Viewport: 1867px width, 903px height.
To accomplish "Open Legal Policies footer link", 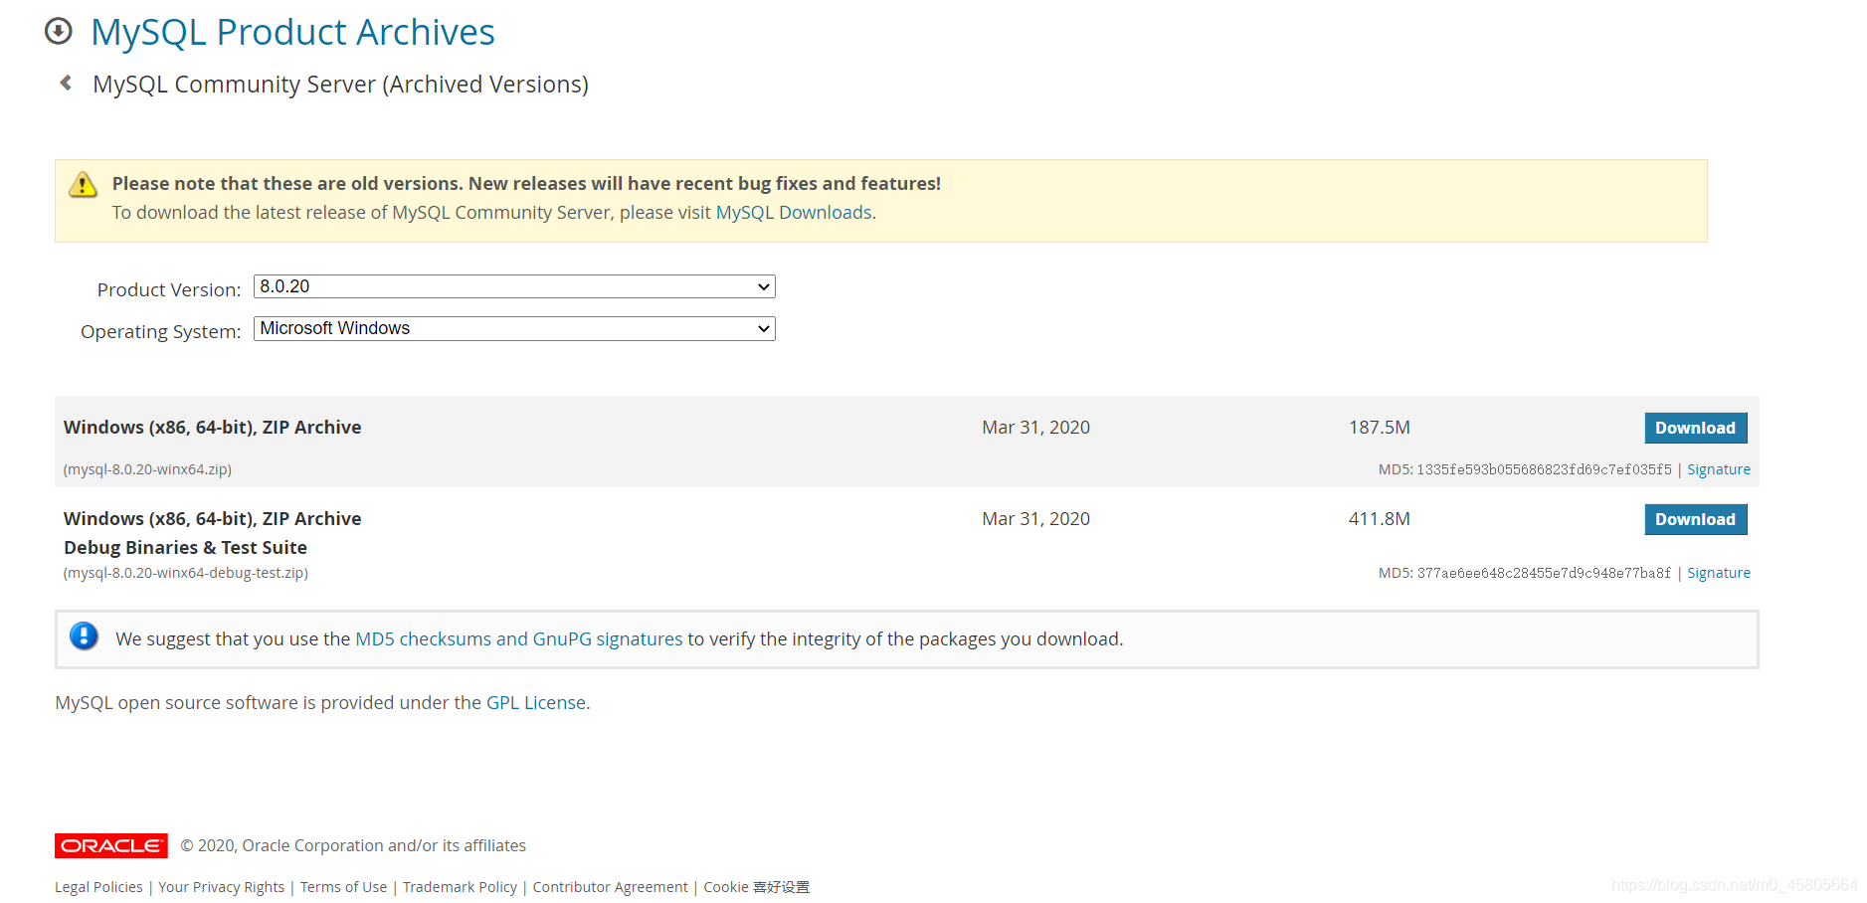I will [98, 887].
